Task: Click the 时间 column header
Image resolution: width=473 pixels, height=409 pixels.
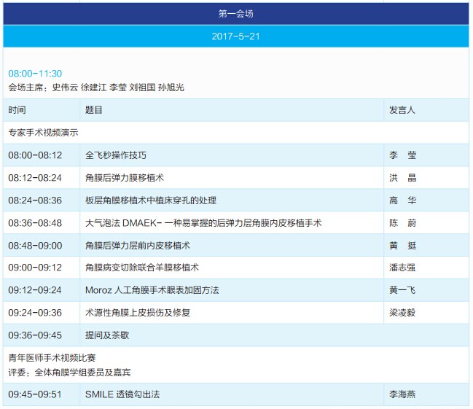Action: coord(17,110)
